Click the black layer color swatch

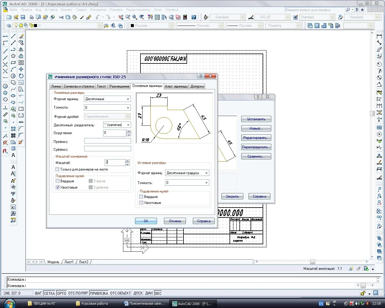(x=35, y=26)
